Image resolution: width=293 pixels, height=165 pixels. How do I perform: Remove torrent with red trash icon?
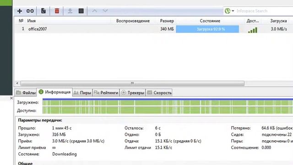click(x=57, y=11)
